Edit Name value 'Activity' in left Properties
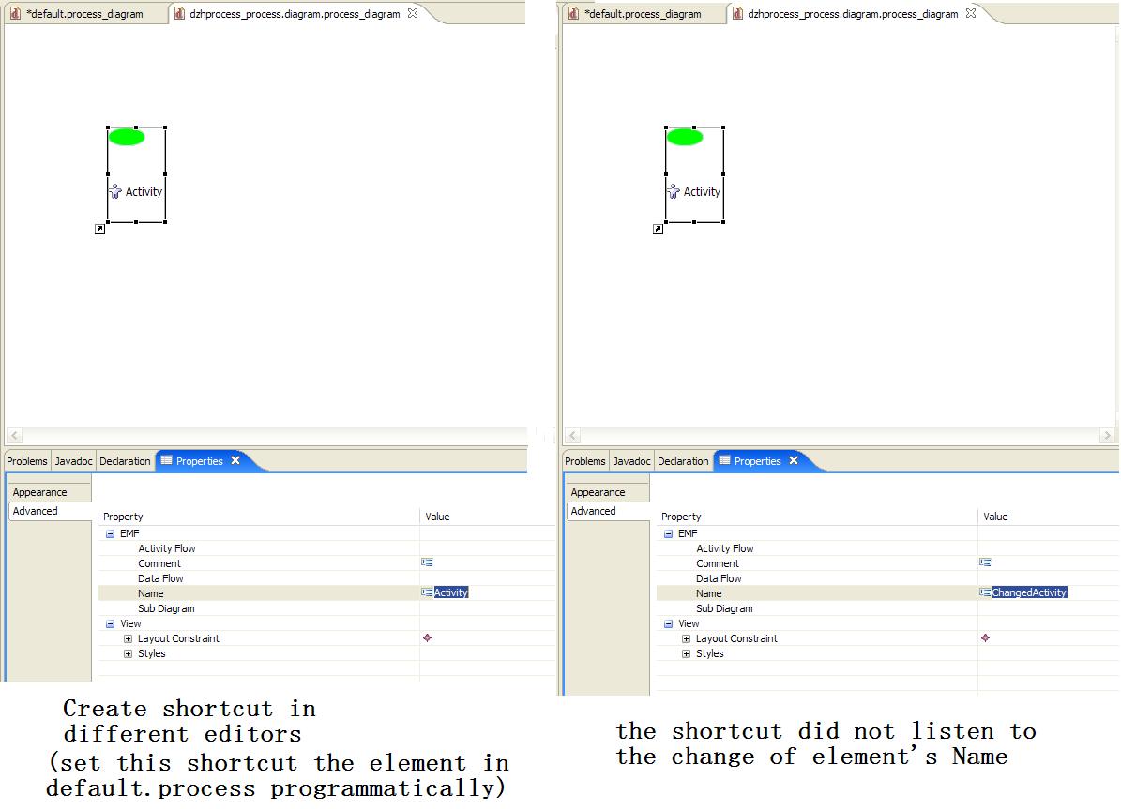This screenshot has height=809, width=1121. [451, 592]
